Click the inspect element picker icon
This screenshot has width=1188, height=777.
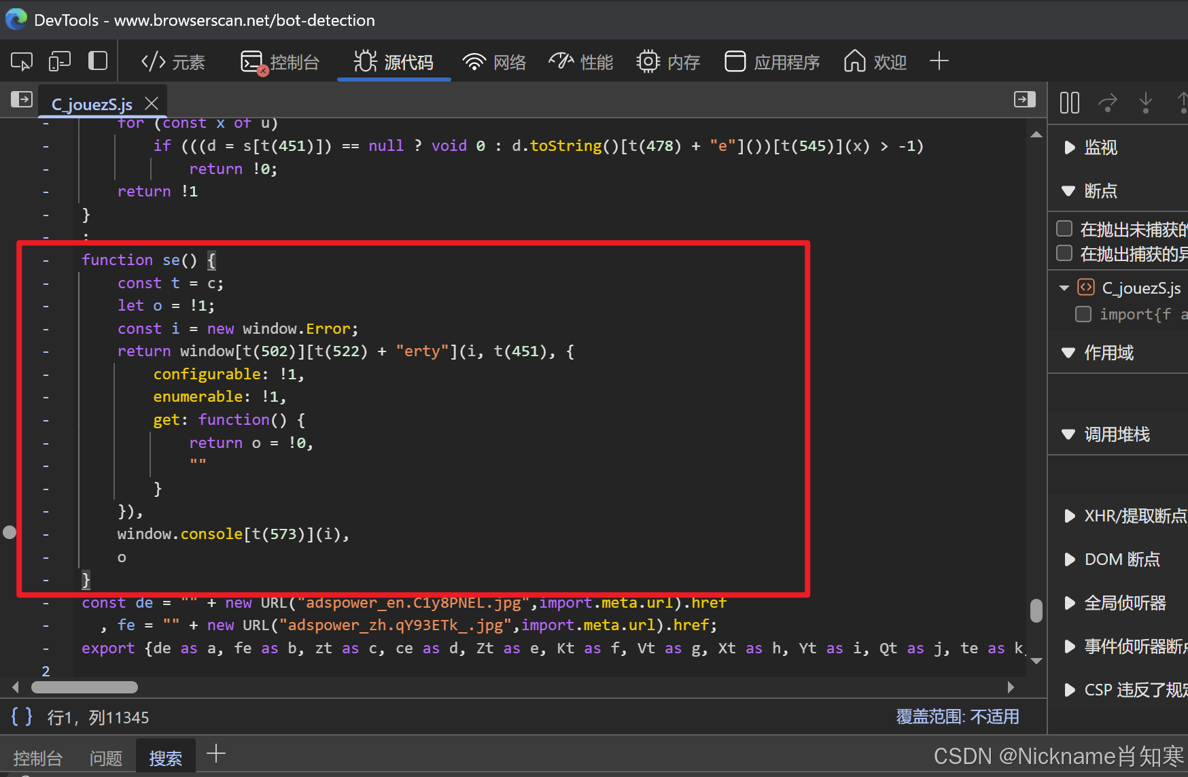pos(22,62)
